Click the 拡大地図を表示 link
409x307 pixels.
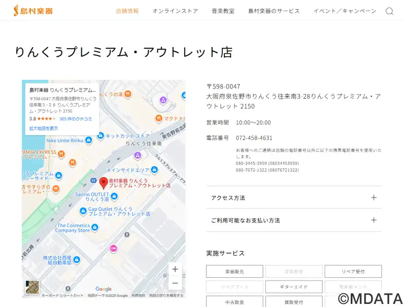click(x=43, y=128)
